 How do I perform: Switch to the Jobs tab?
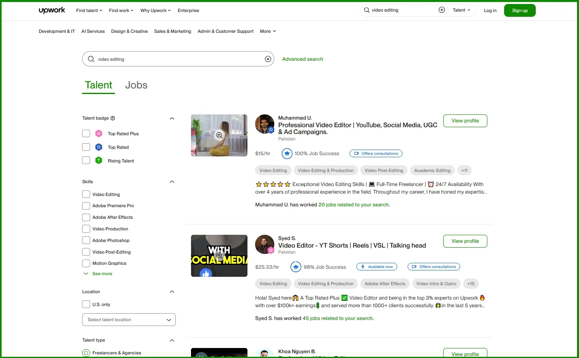coord(136,85)
